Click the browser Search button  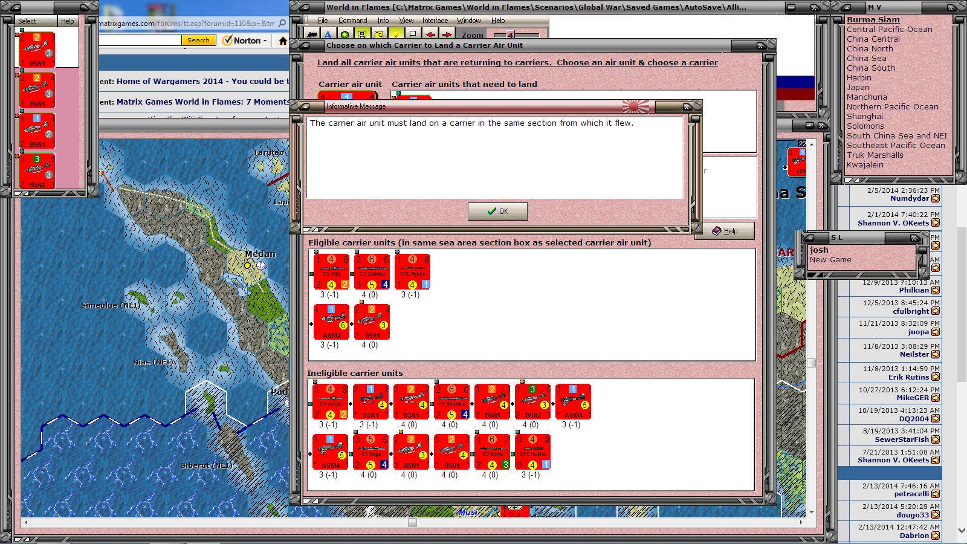(x=198, y=40)
